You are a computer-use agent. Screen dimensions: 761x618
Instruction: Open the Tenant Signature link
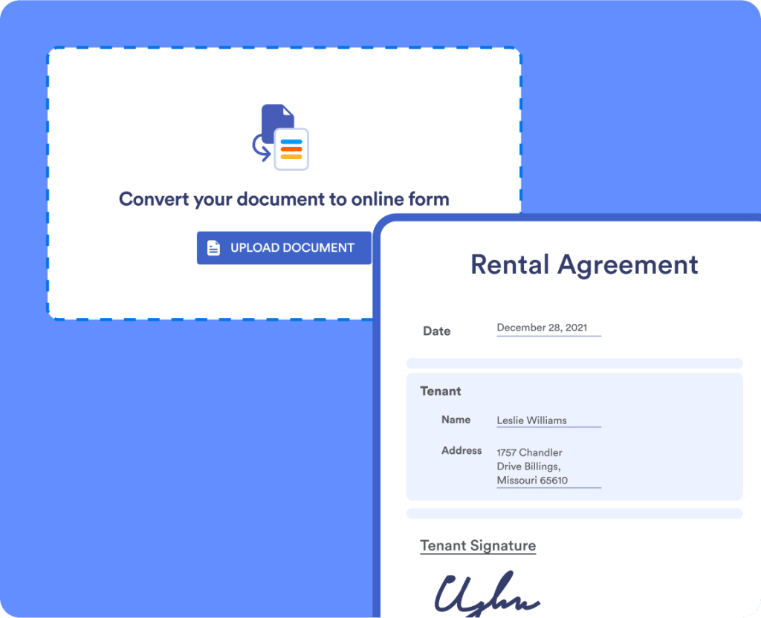(477, 545)
